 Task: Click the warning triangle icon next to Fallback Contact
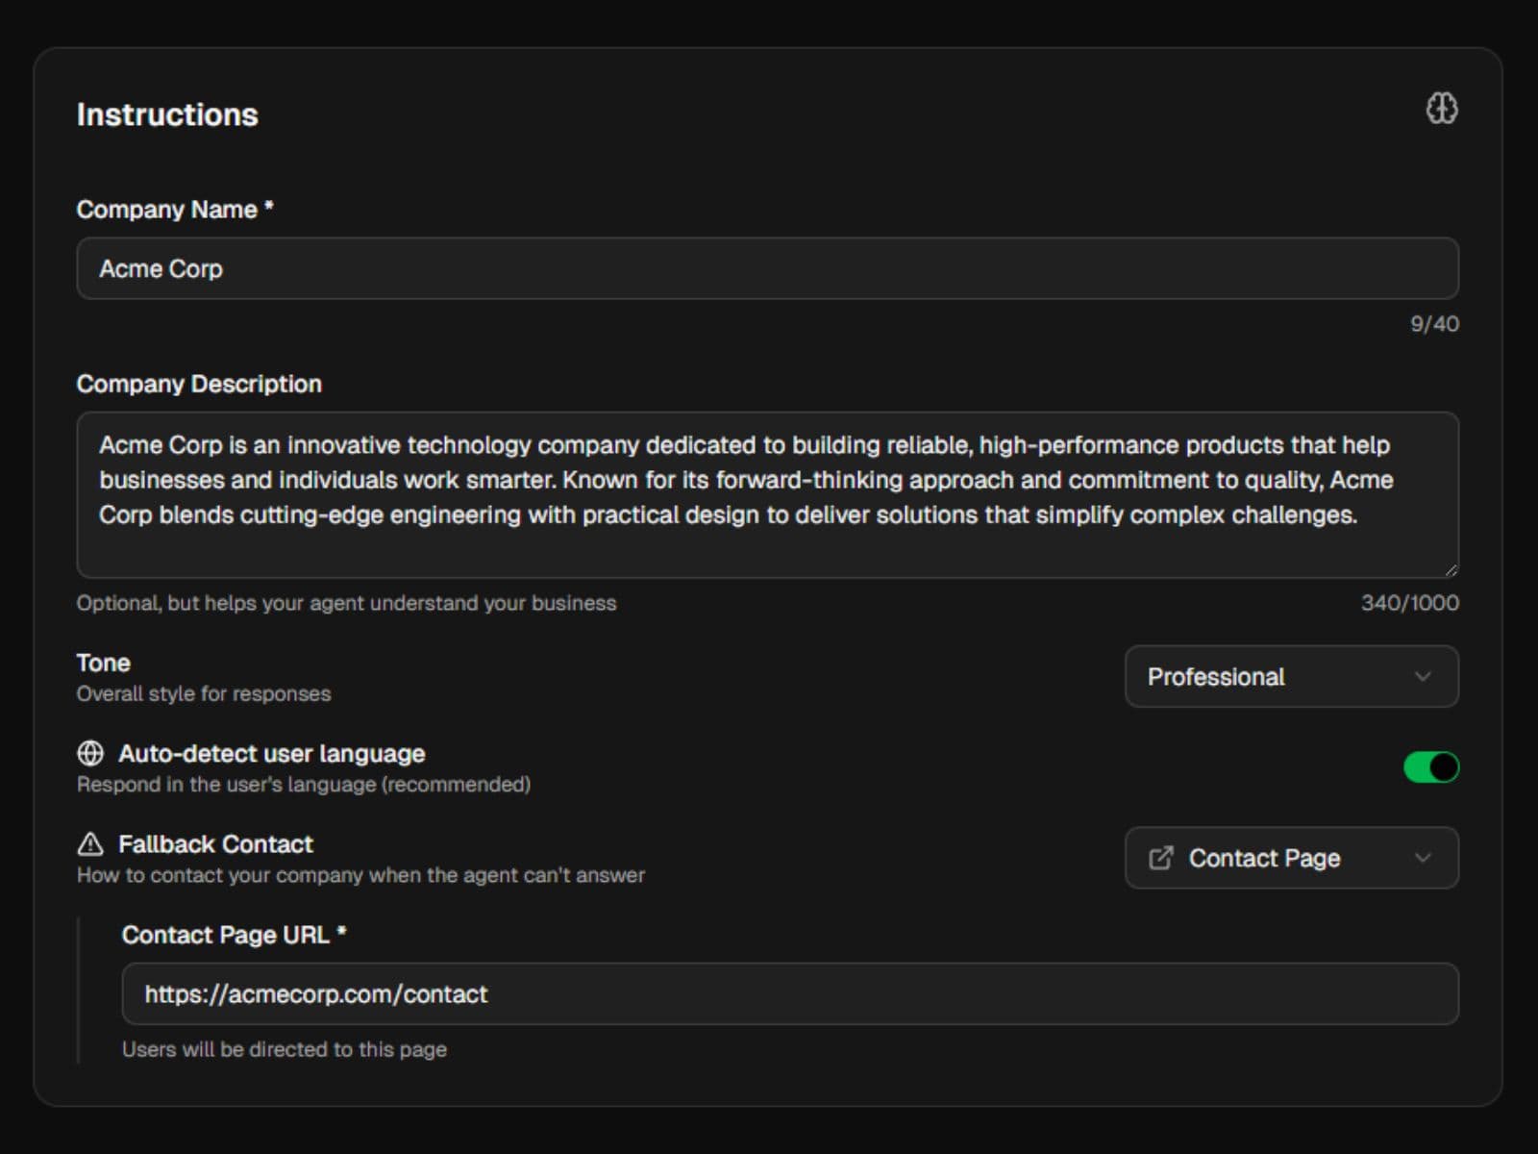pyautogui.click(x=89, y=844)
